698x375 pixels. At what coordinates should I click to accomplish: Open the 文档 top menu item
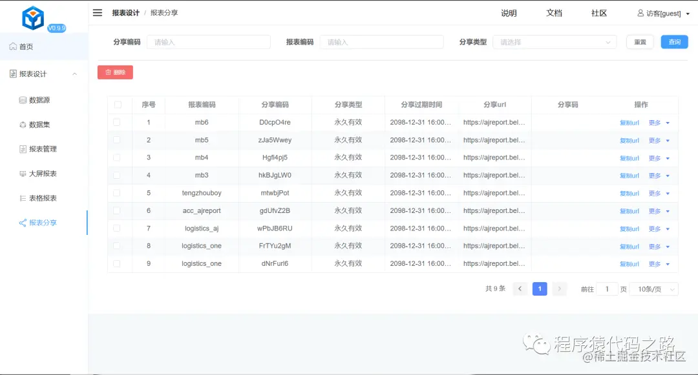coord(555,13)
